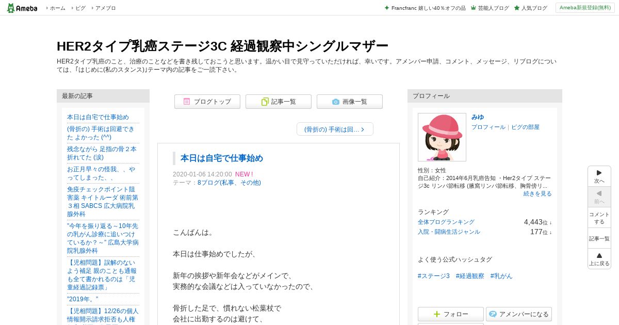Go to previous post (骨折の) 手術は回… pager
Image resolution: width=619 pixels, height=325 pixels.
(x=335, y=129)
